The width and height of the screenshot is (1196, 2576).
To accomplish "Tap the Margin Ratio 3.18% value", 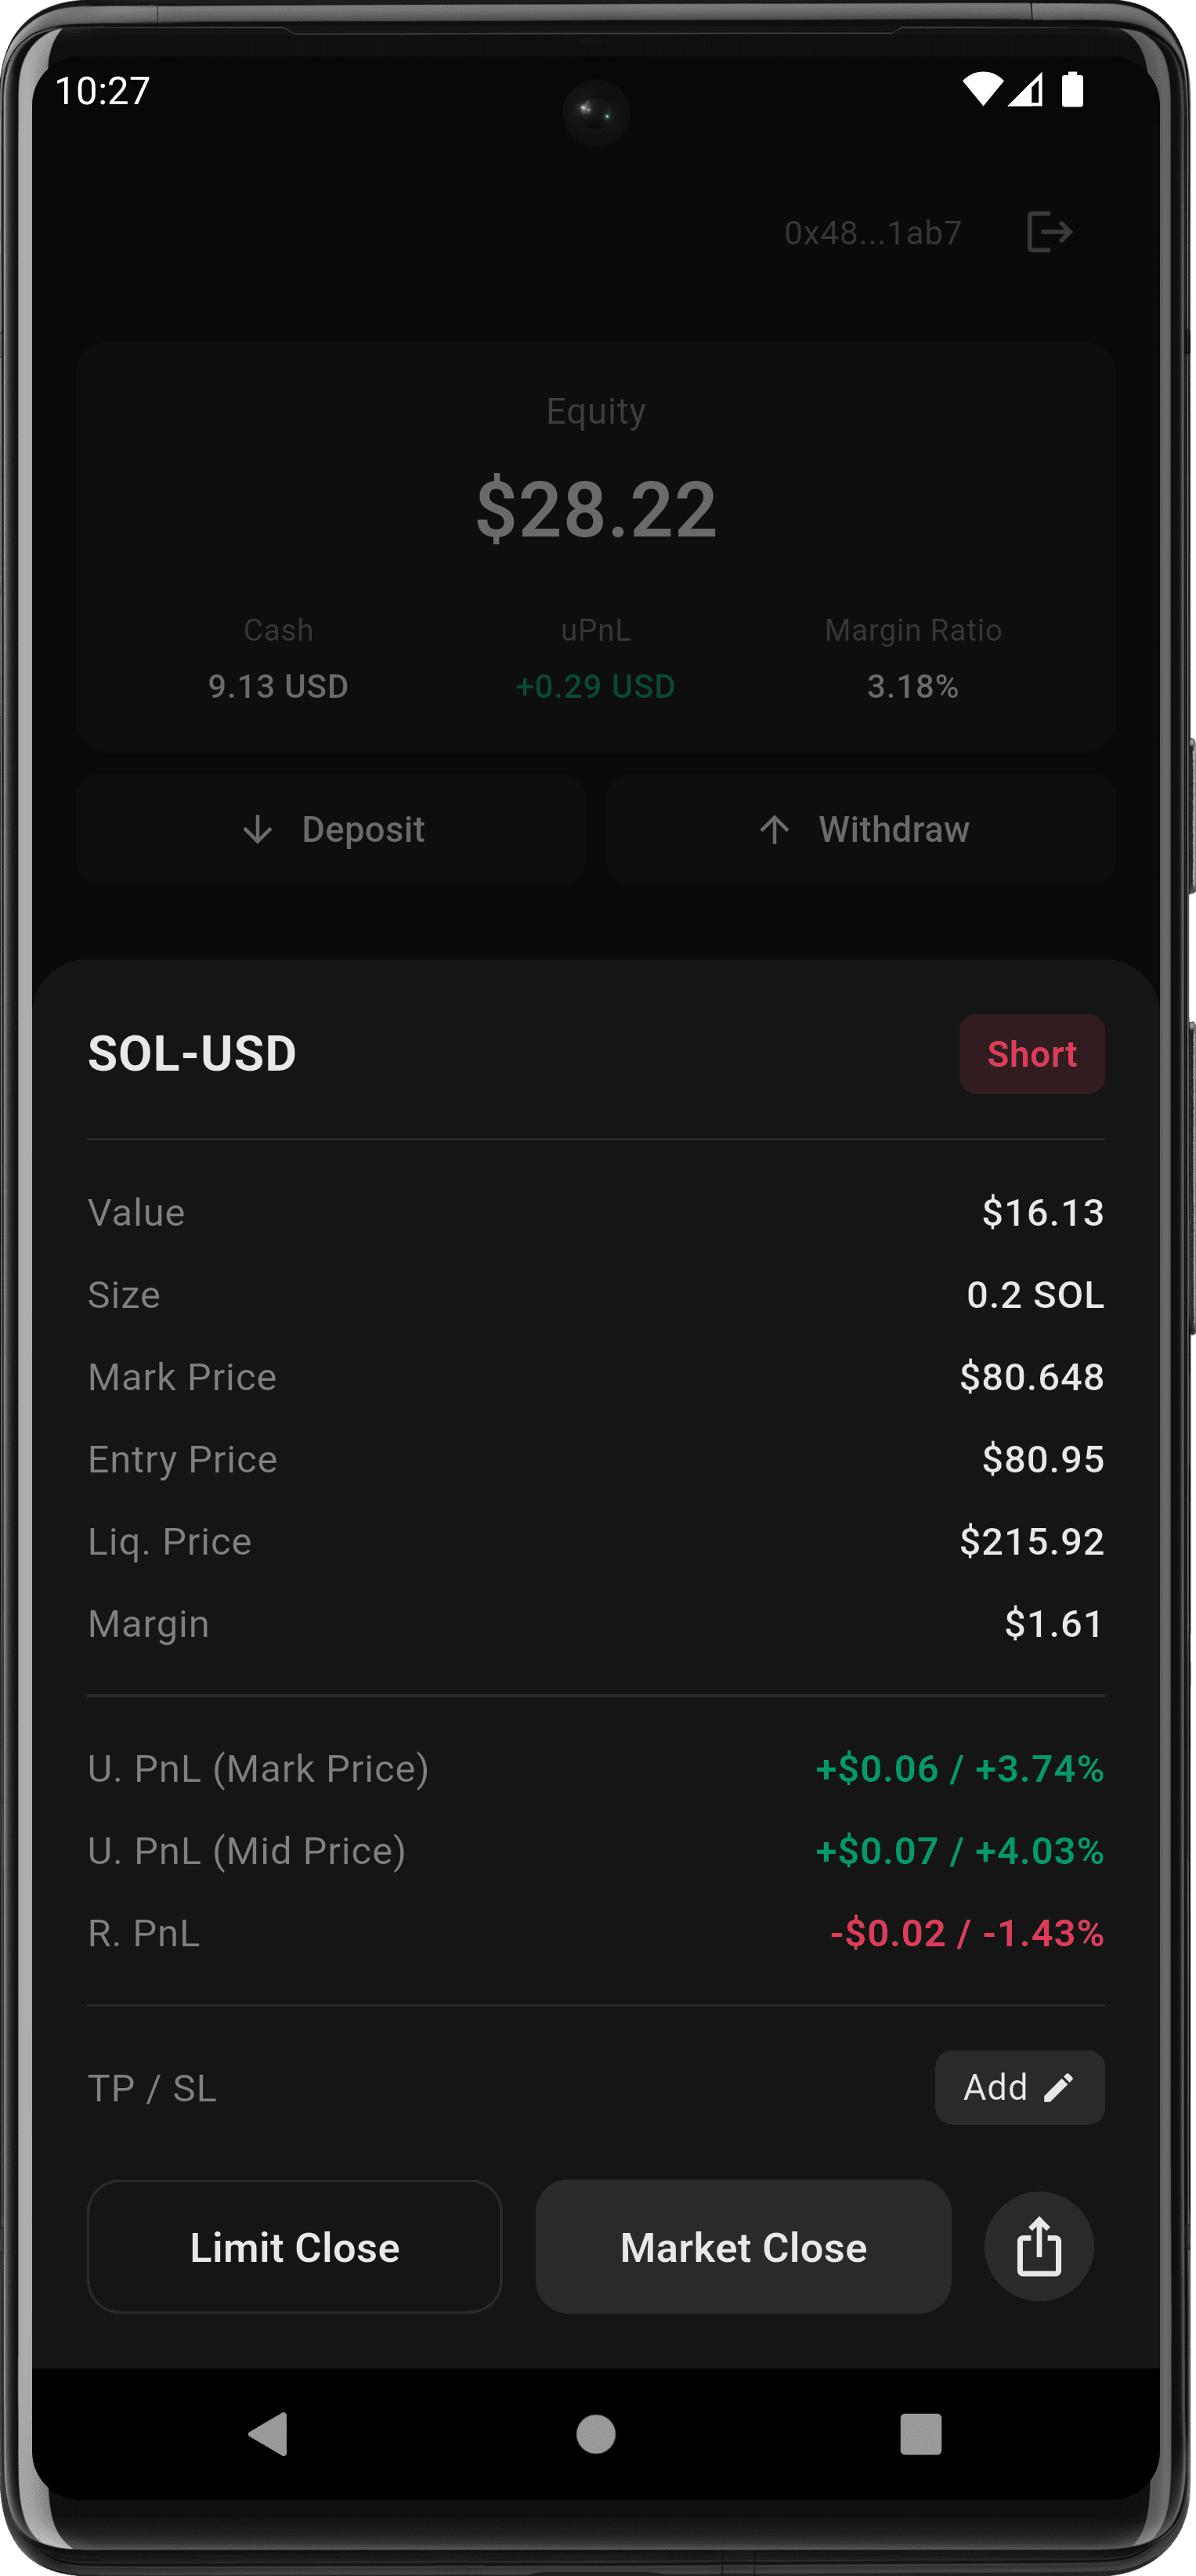I will [x=912, y=686].
